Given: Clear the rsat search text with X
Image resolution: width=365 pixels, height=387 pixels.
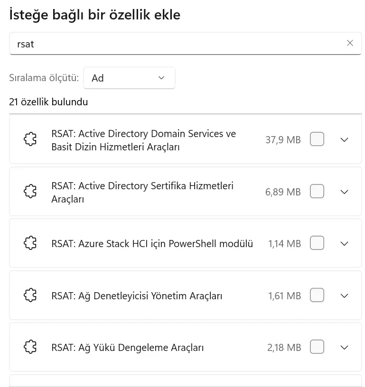Looking at the screenshot, I should pyautogui.click(x=350, y=43).
